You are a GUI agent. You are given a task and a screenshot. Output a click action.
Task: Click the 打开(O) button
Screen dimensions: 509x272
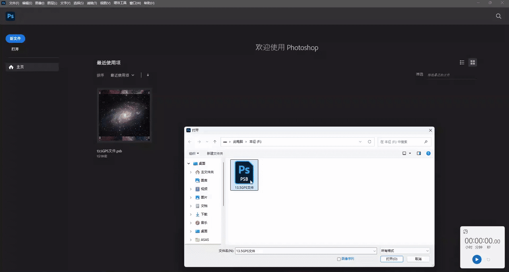coord(392,259)
